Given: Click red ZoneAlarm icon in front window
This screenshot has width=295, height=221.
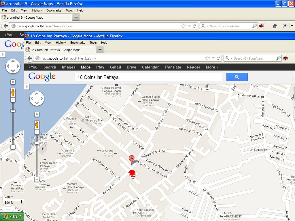Looking at the screenshot, I should 285,58.
